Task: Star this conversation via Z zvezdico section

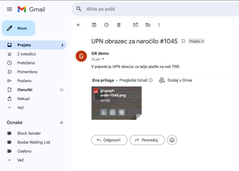Action: tap(27, 54)
